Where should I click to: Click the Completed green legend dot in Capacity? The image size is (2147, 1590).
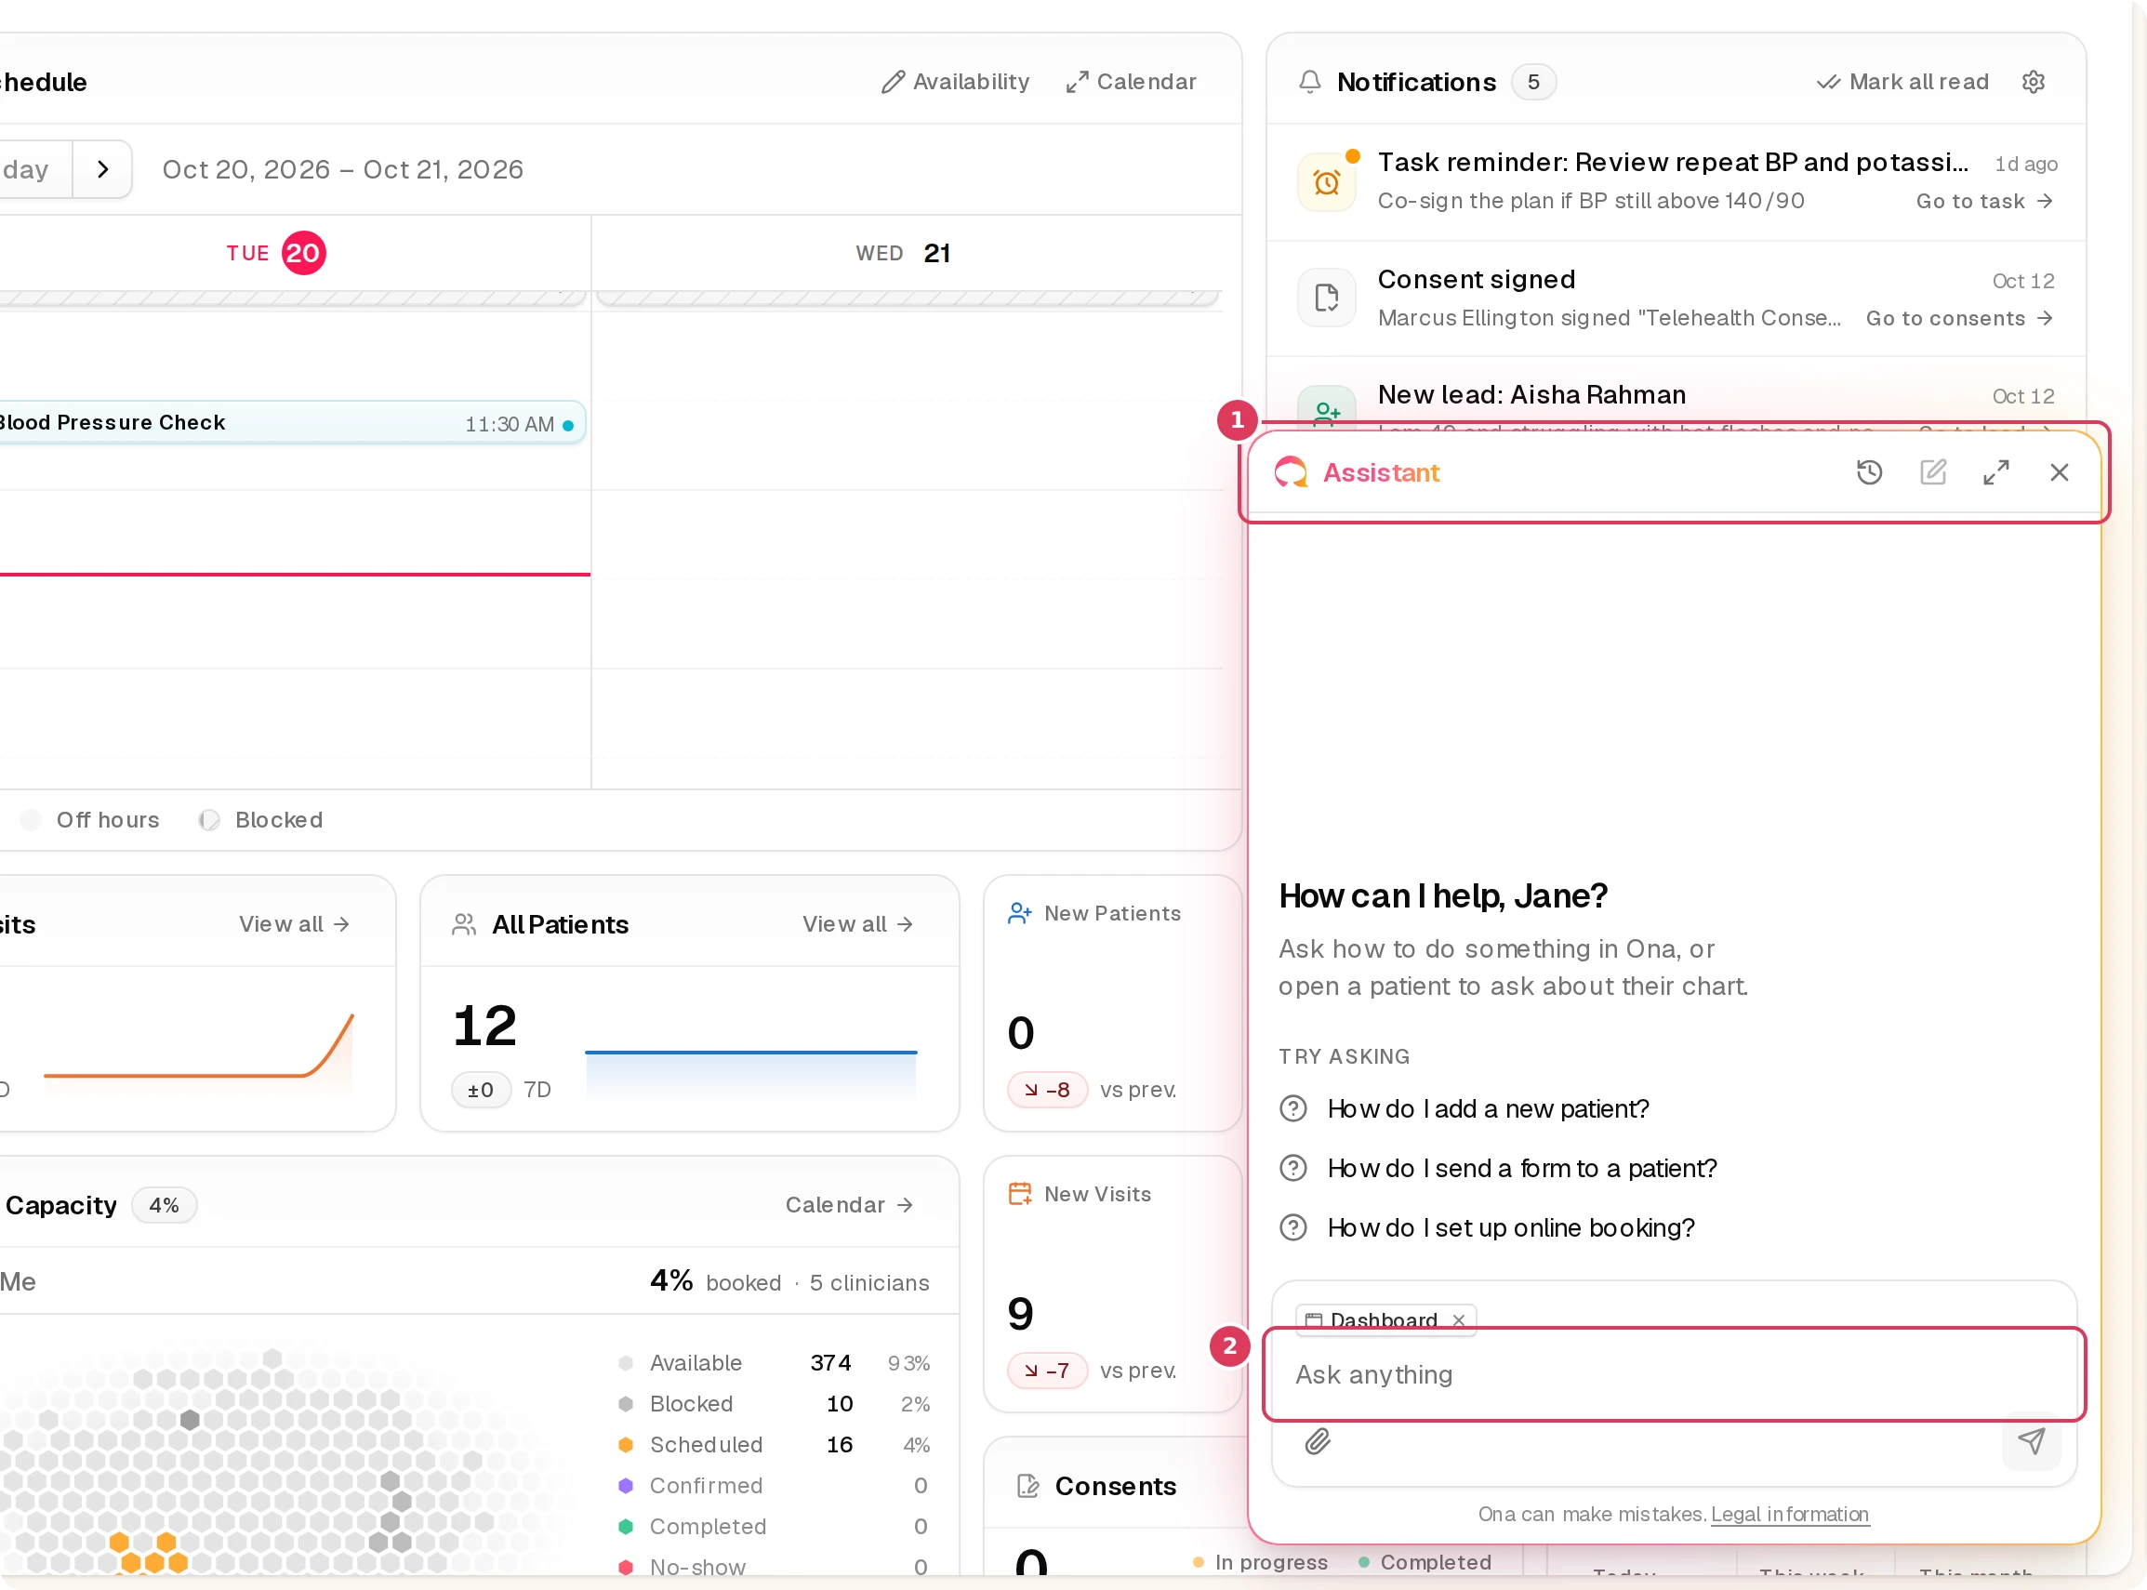click(x=626, y=1527)
